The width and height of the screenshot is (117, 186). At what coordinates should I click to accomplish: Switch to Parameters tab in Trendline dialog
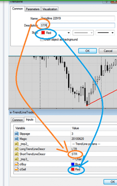33,9
